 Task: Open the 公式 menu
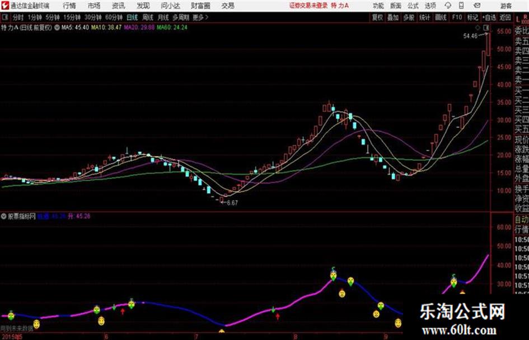click(x=413, y=6)
